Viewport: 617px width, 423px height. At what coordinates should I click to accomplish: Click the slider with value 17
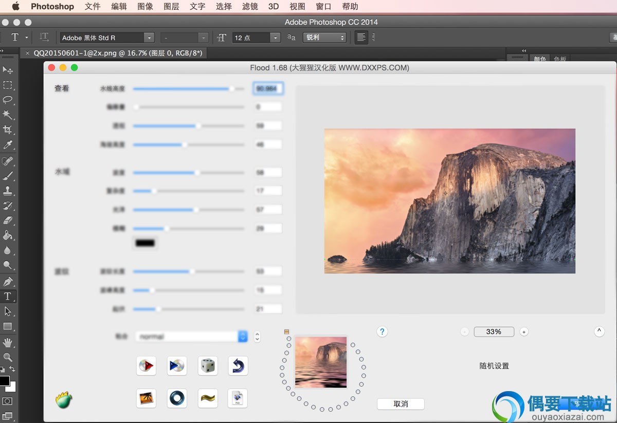pos(188,191)
